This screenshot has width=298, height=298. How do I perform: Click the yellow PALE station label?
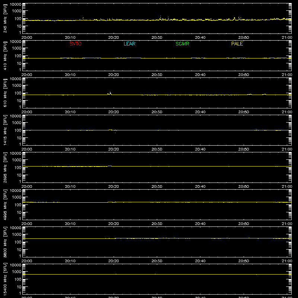pos(237,44)
